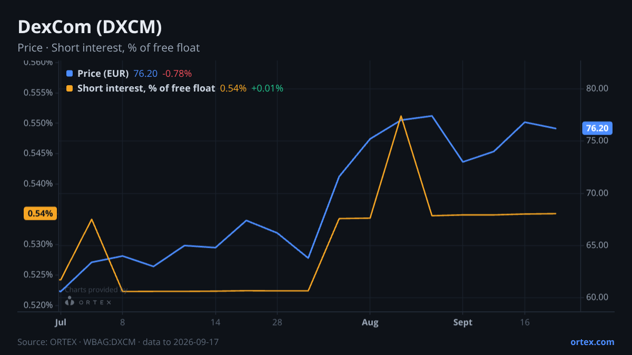
Task: Click the 14 date tick label
Action: [x=215, y=322]
